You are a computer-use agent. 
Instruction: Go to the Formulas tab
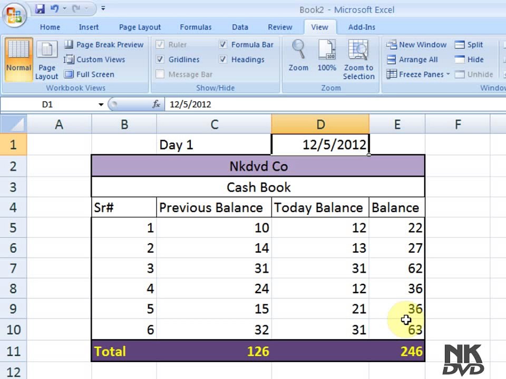(x=196, y=27)
